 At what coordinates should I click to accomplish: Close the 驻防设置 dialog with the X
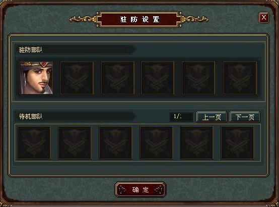(x=264, y=18)
